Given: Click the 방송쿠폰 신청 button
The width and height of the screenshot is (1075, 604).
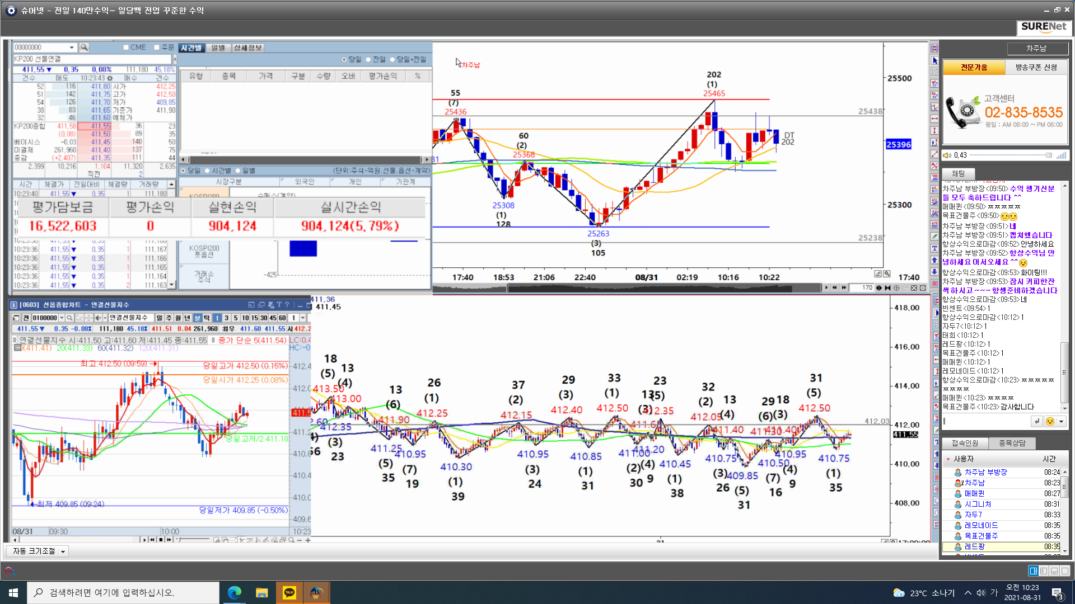Looking at the screenshot, I should click(x=1036, y=67).
